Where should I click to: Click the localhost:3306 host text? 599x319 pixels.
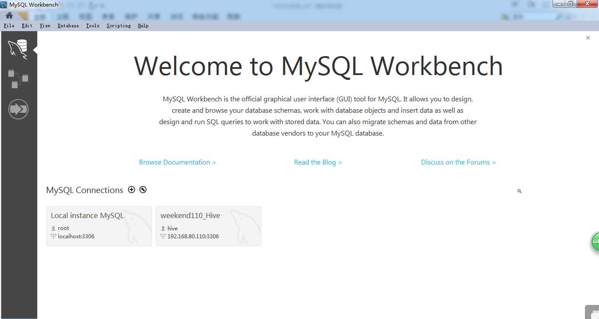point(76,237)
